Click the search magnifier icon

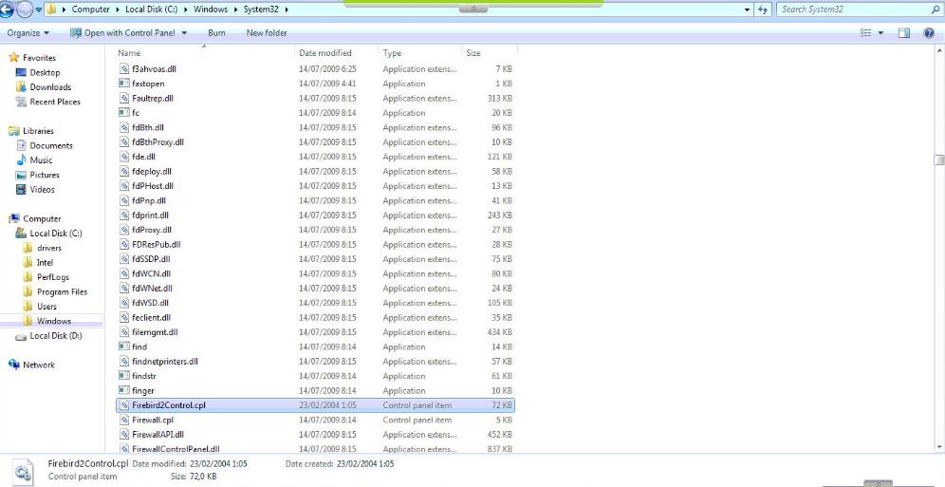coord(936,9)
